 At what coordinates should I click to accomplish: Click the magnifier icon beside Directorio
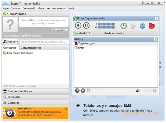(5, 97)
